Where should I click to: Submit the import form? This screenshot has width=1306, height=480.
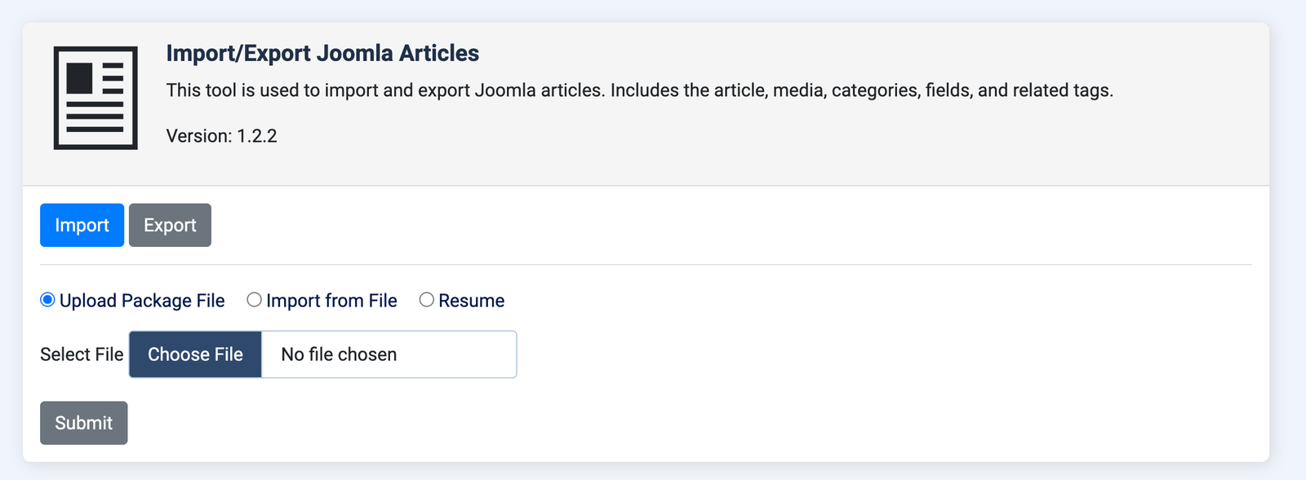click(83, 423)
